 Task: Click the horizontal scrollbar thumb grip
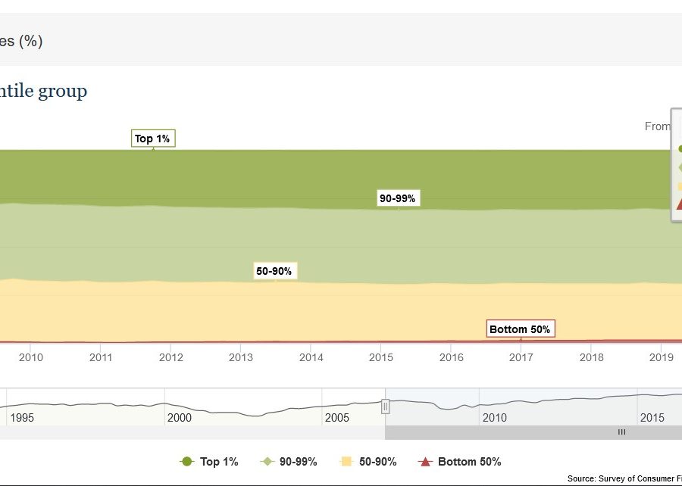[x=621, y=432]
